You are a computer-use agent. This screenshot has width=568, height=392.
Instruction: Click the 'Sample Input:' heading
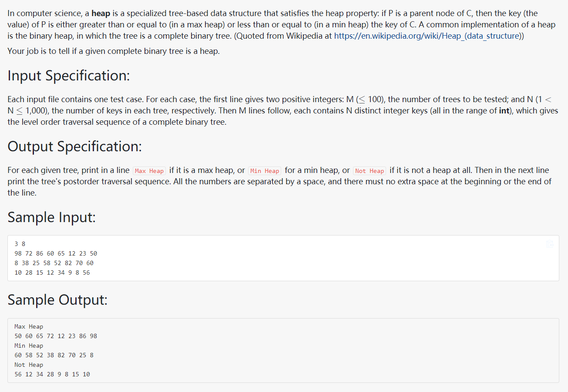[x=51, y=217]
